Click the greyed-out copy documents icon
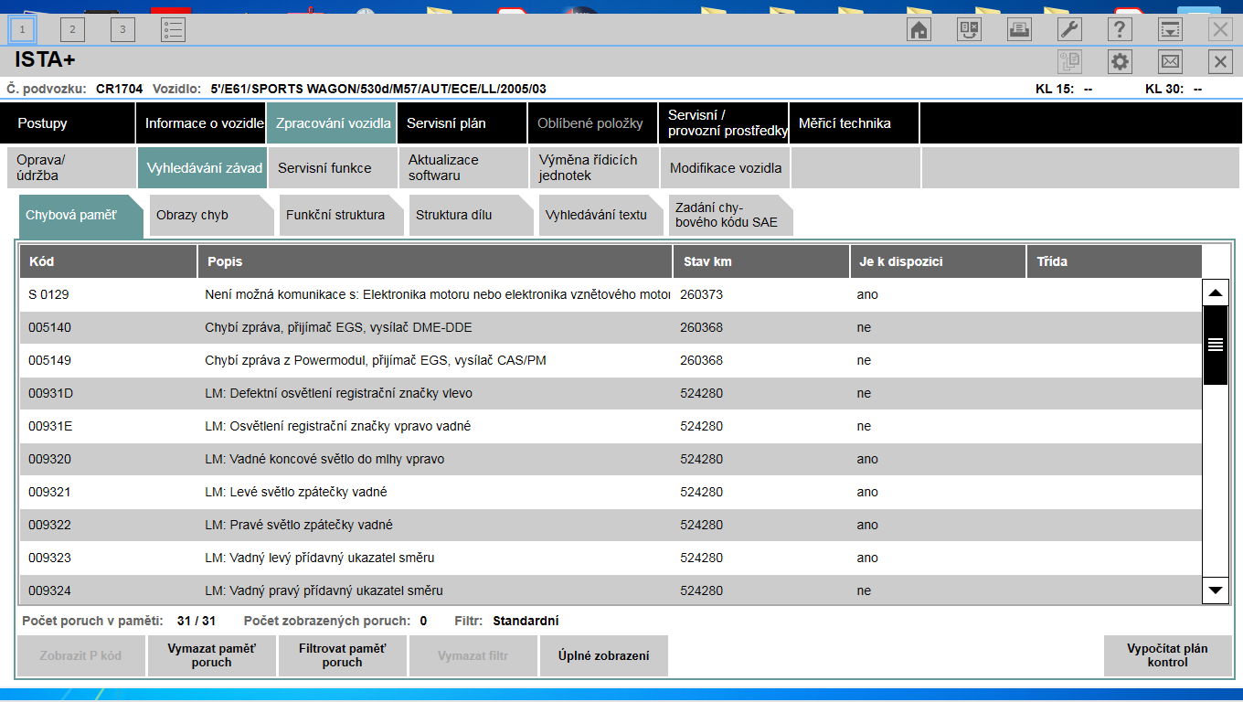The image size is (1243, 702). coord(1069,62)
